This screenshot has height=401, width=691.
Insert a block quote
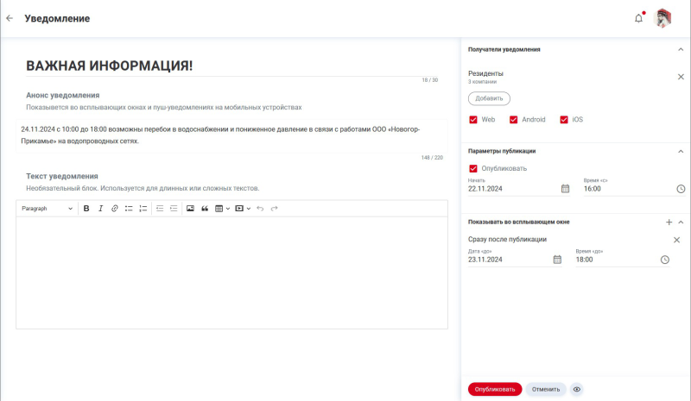(205, 209)
